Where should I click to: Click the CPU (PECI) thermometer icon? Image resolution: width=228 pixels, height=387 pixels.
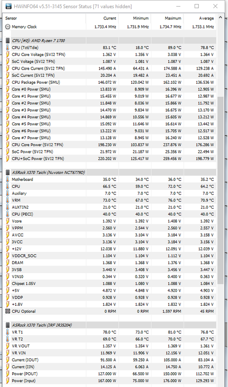tap(8, 214)
